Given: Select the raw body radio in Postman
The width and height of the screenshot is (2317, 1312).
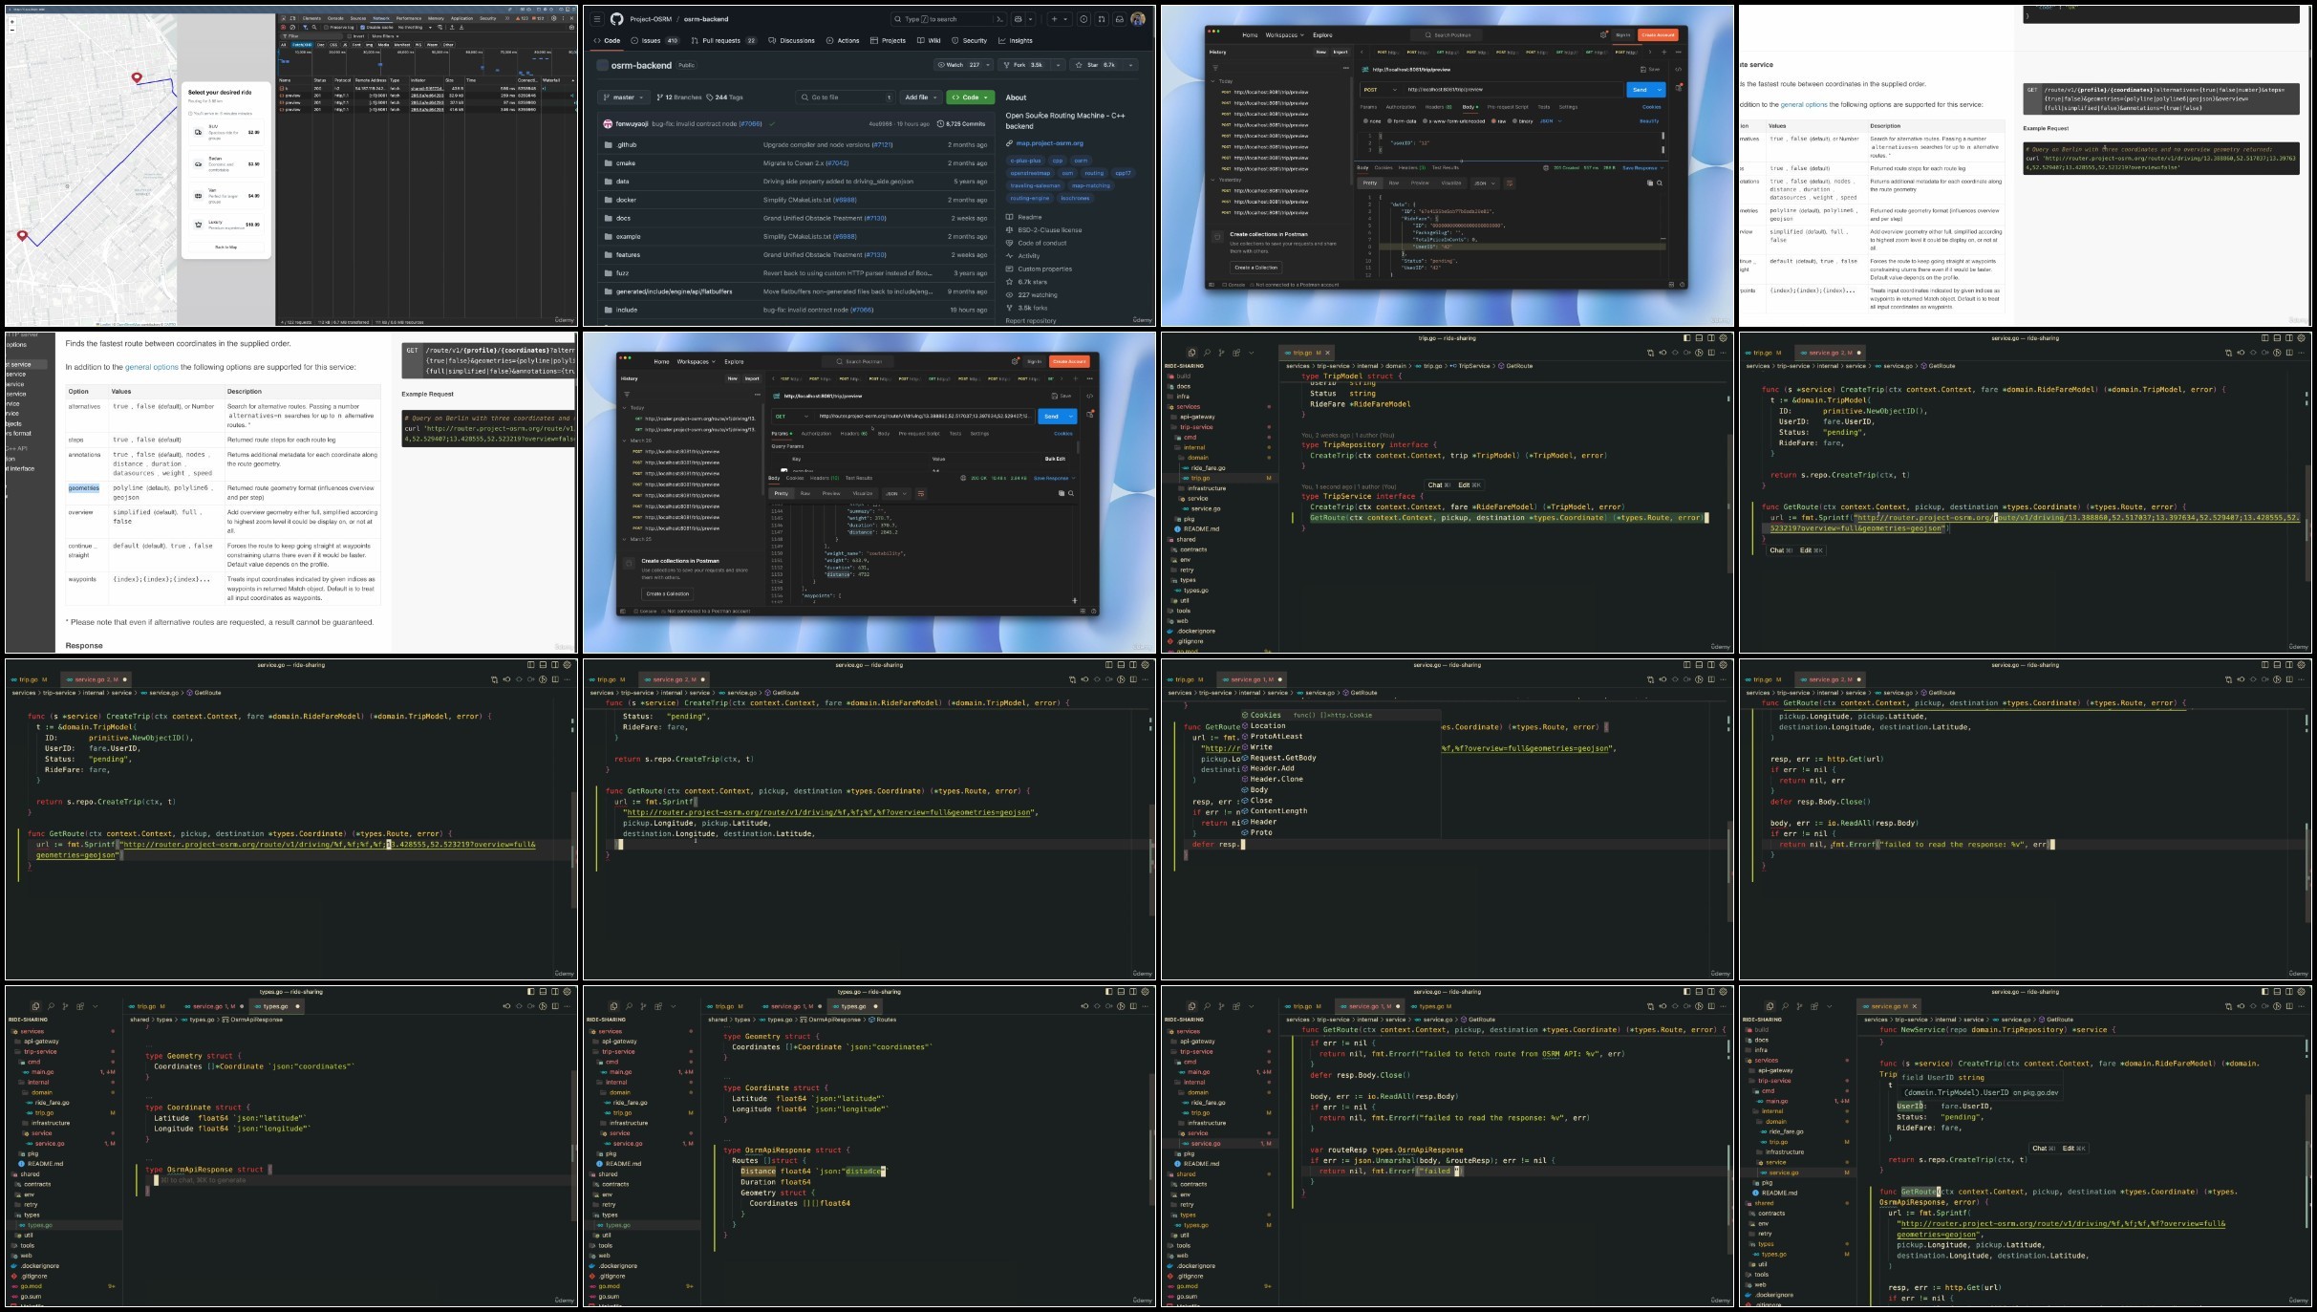Looking at the screenshot, I should point(1493,121).
